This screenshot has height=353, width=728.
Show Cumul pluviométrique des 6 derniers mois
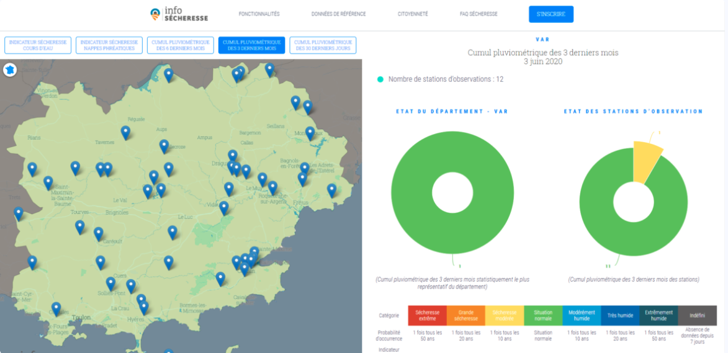[x=181, y=45]
